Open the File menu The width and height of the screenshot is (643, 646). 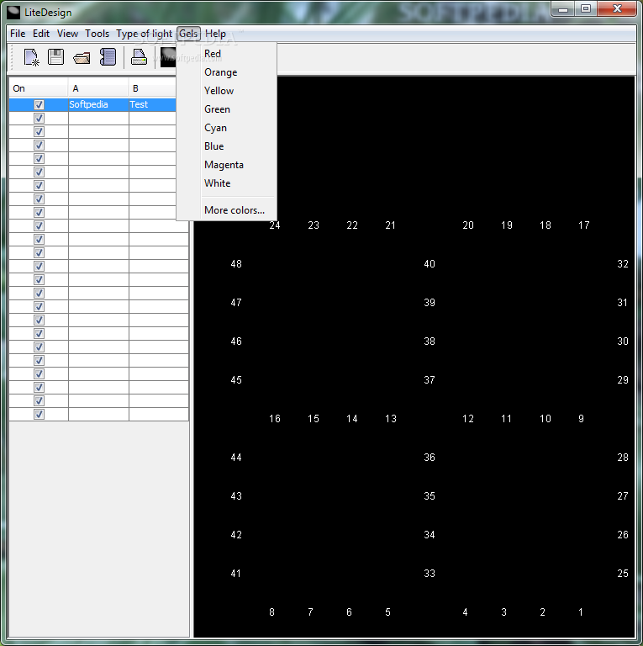click(x=18, y=34)
